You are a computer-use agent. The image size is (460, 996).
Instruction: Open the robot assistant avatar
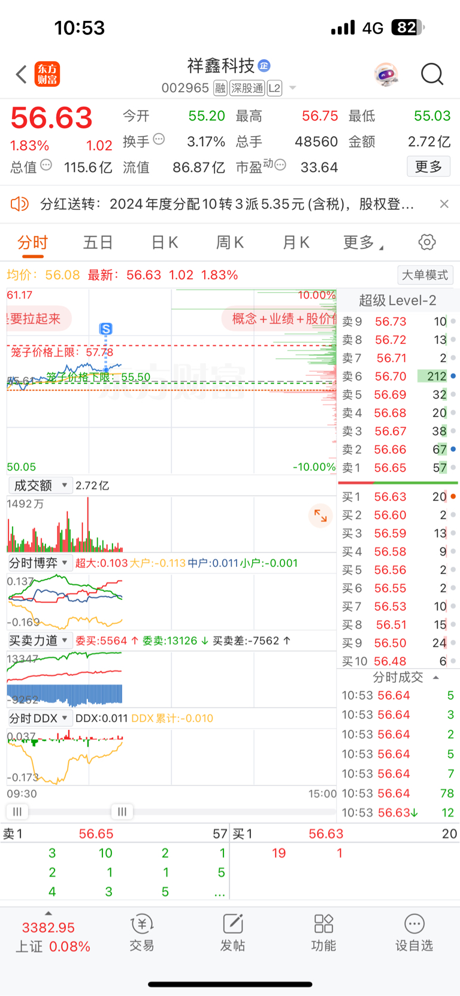386,74
